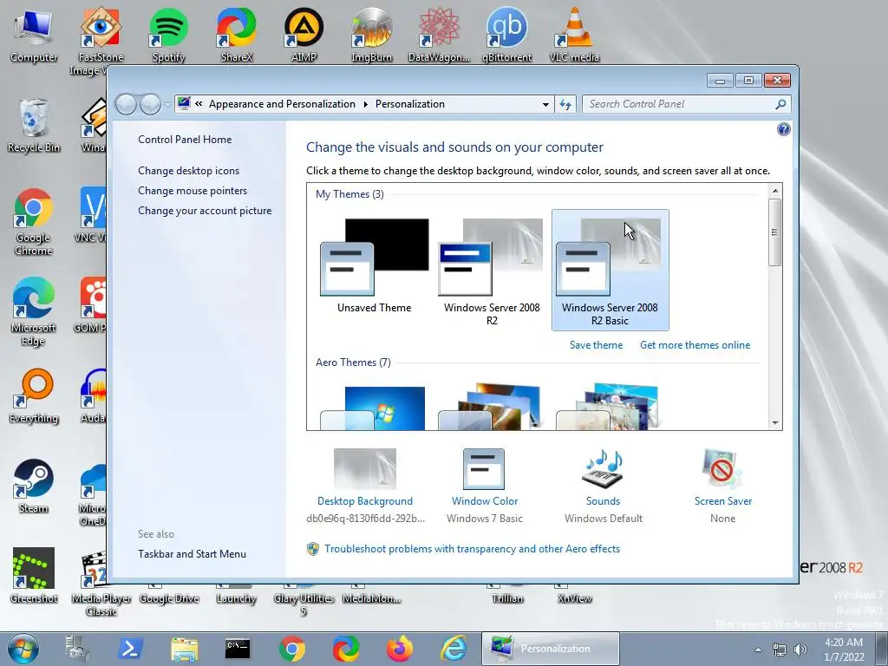Open Command Prompt from the taskbar
The width and height of the screenshot is (888, 666).
click(x=238, y=649)
